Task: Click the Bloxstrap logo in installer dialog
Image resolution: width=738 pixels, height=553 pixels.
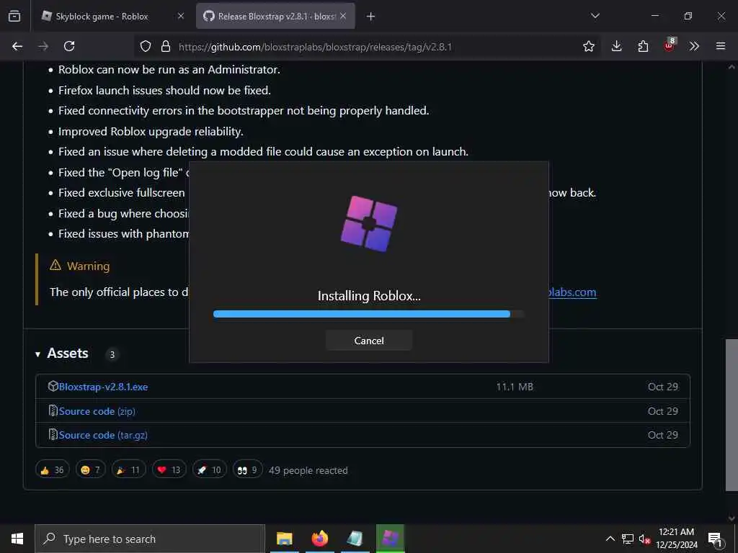Action: 368,223
